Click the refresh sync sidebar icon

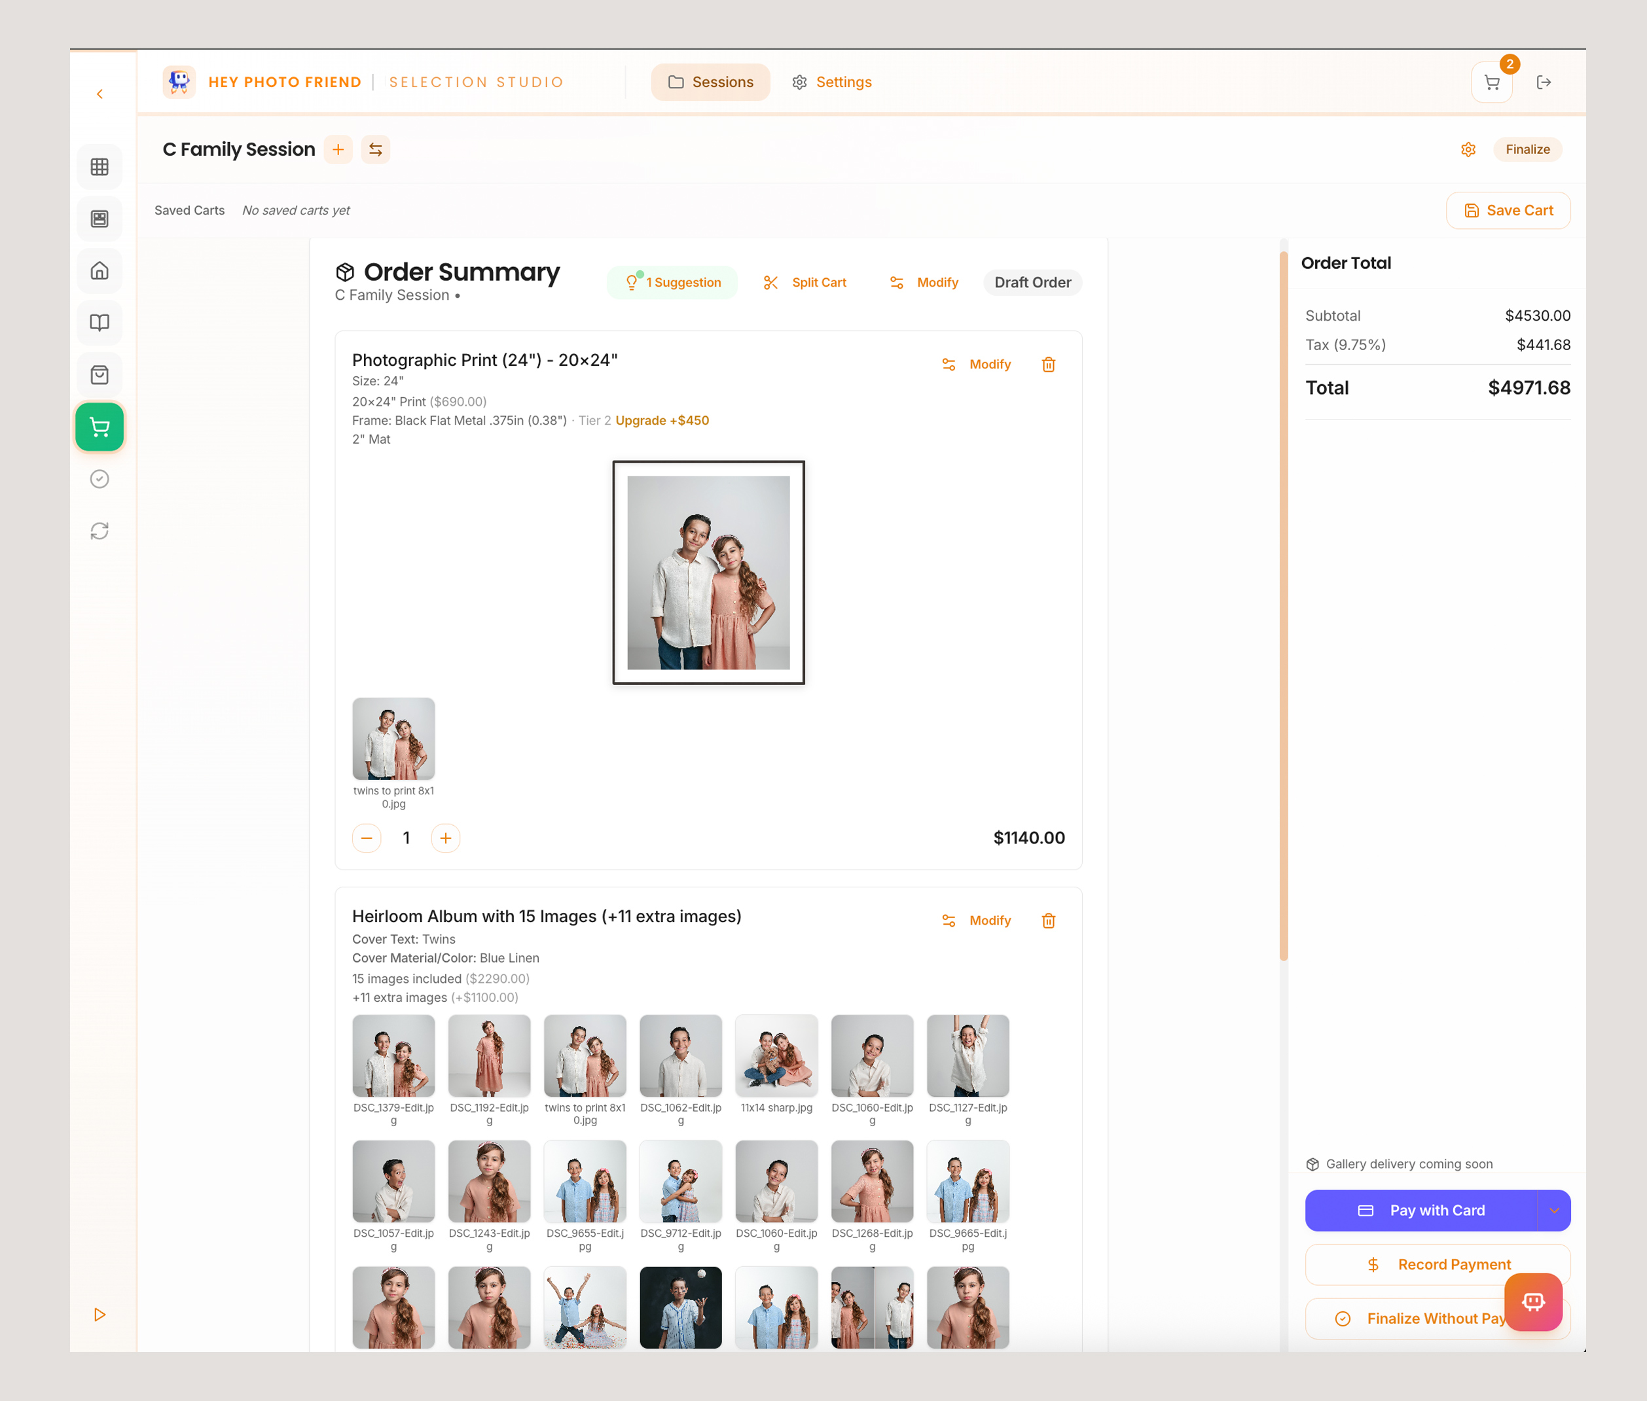(100, 531)
